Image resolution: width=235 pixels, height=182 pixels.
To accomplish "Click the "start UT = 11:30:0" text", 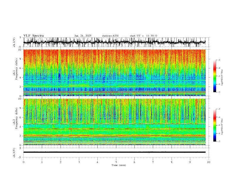I will click(x=143, y=36).
